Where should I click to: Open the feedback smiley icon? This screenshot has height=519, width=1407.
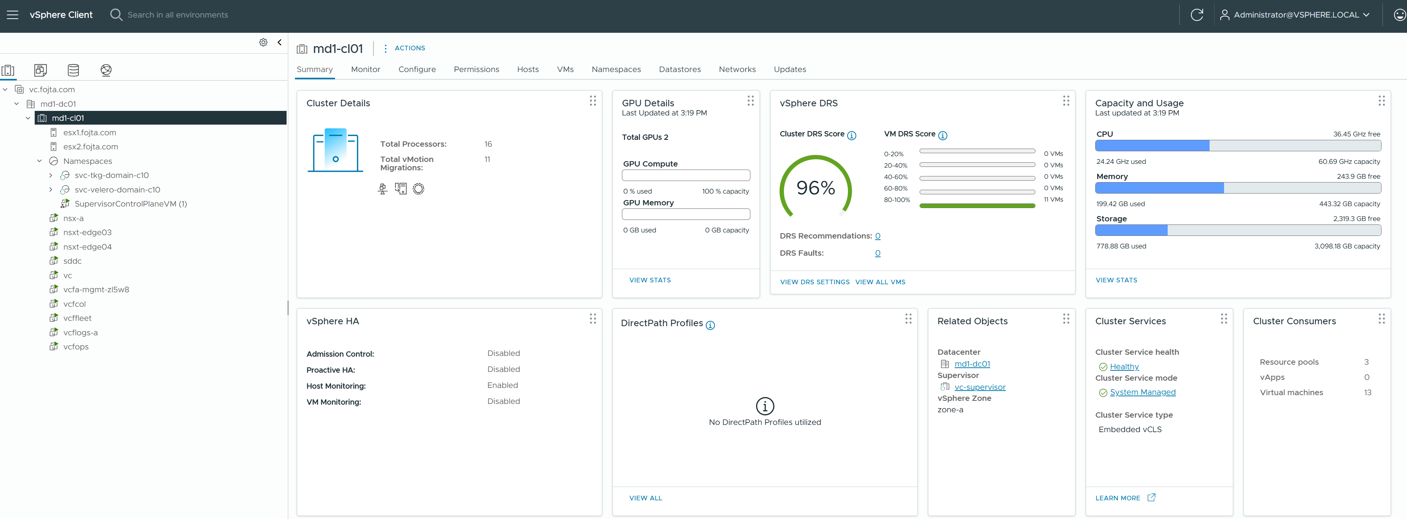(1399, 15)
